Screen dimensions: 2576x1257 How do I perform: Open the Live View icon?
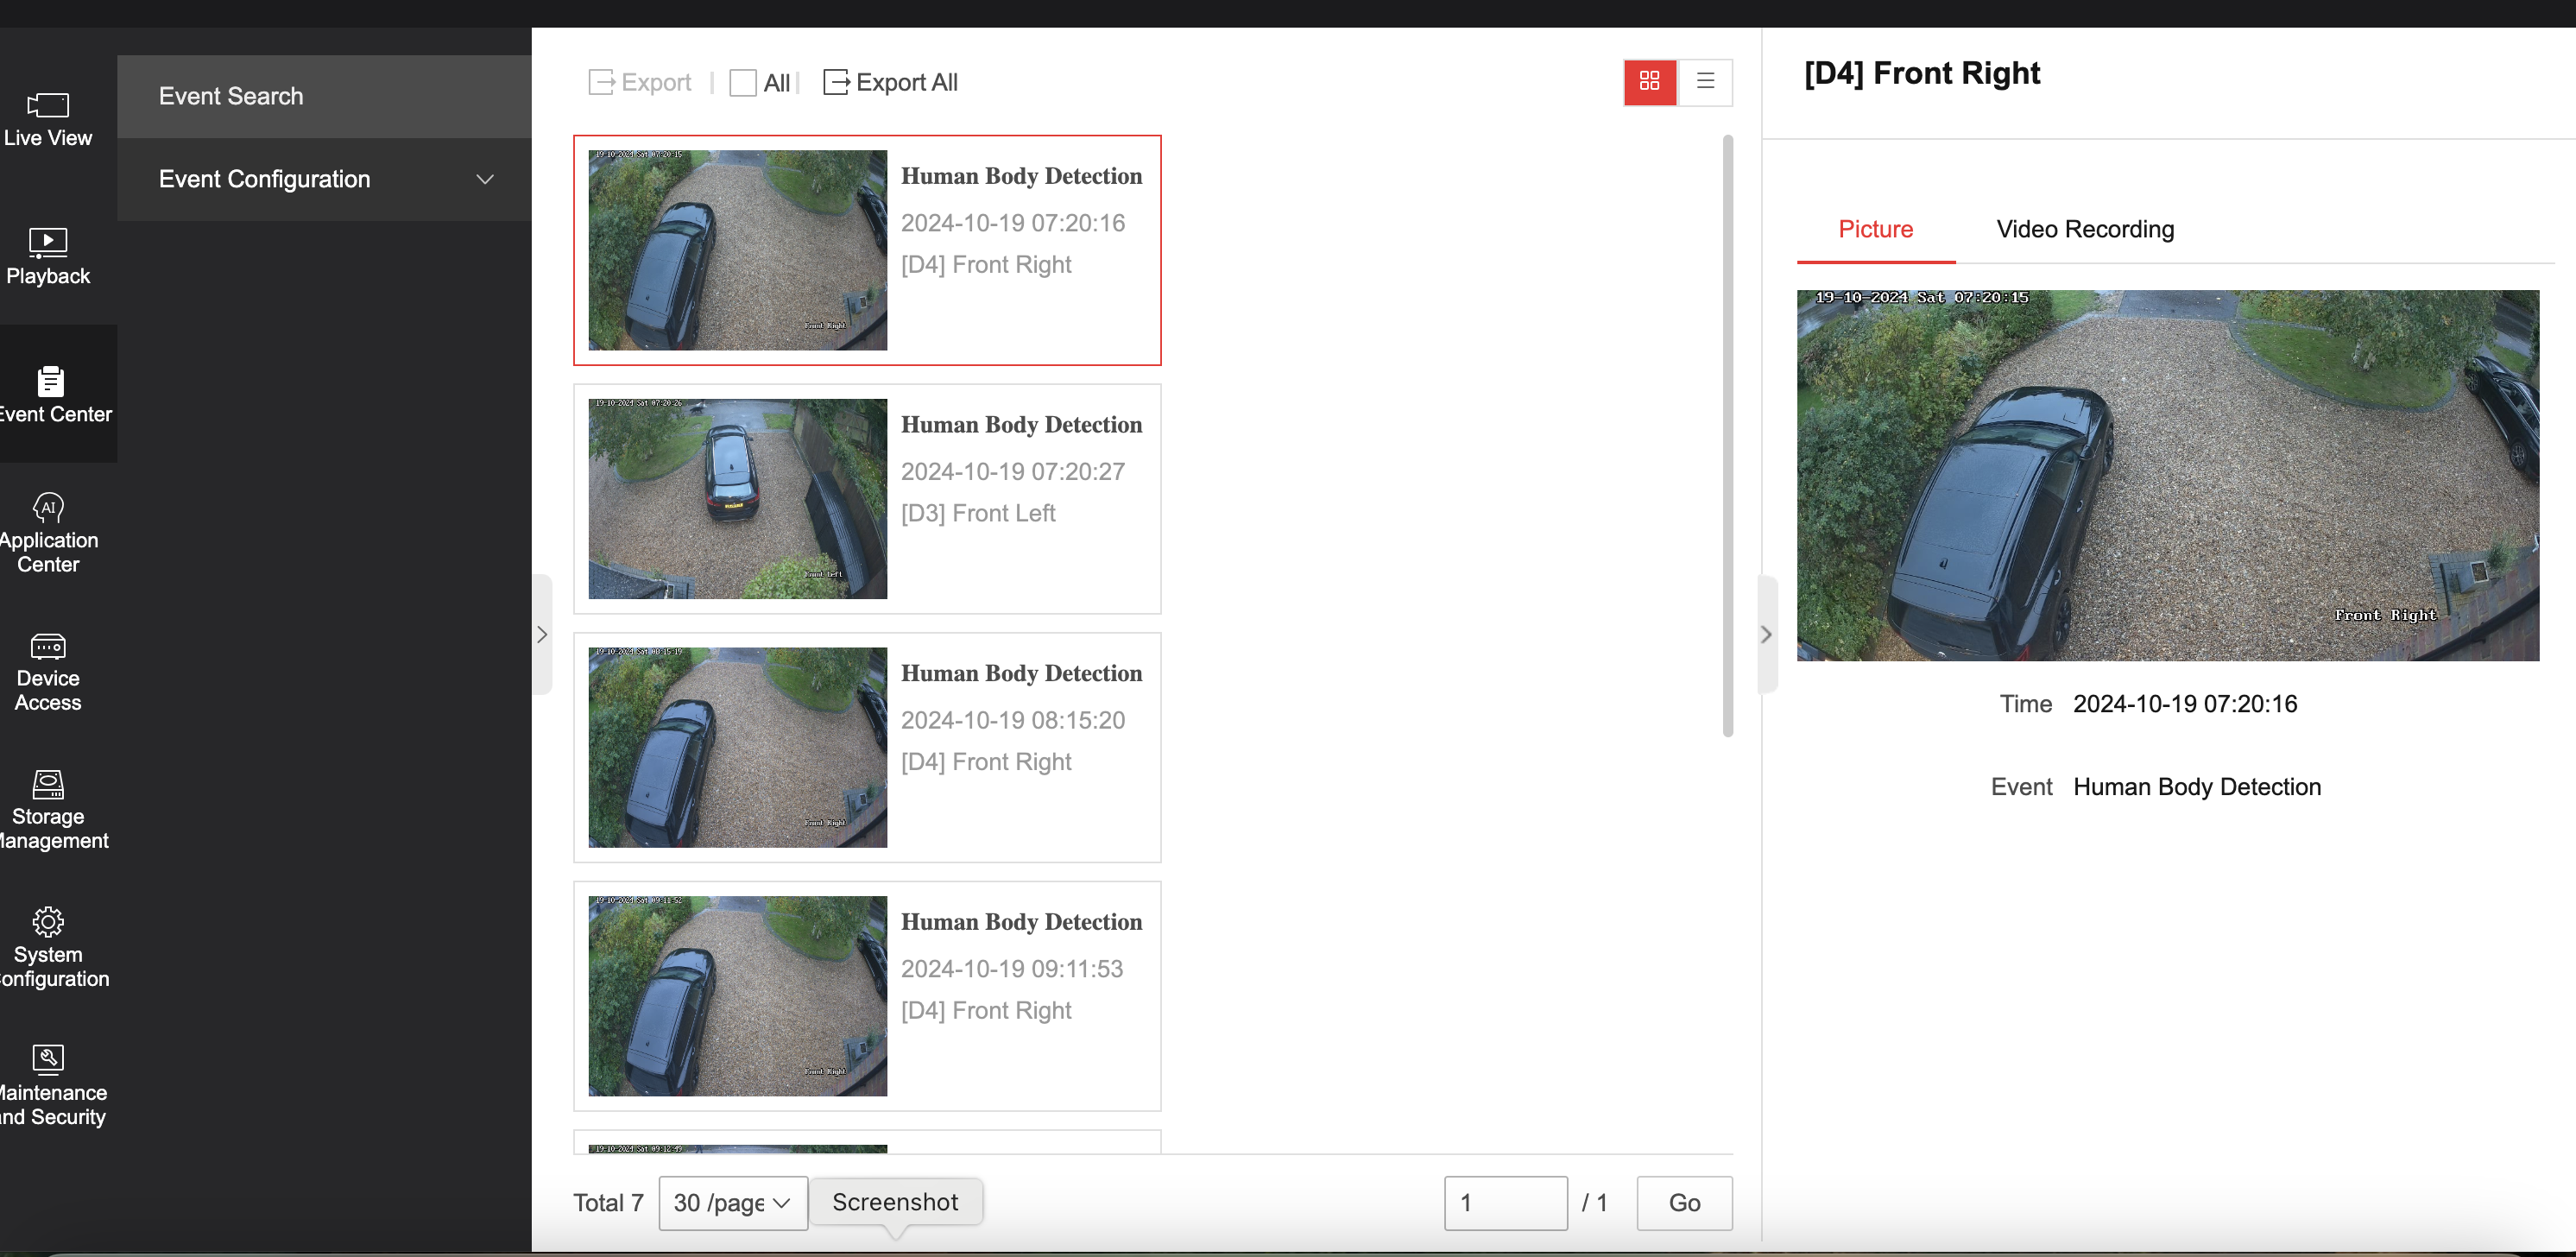point(48,105)
